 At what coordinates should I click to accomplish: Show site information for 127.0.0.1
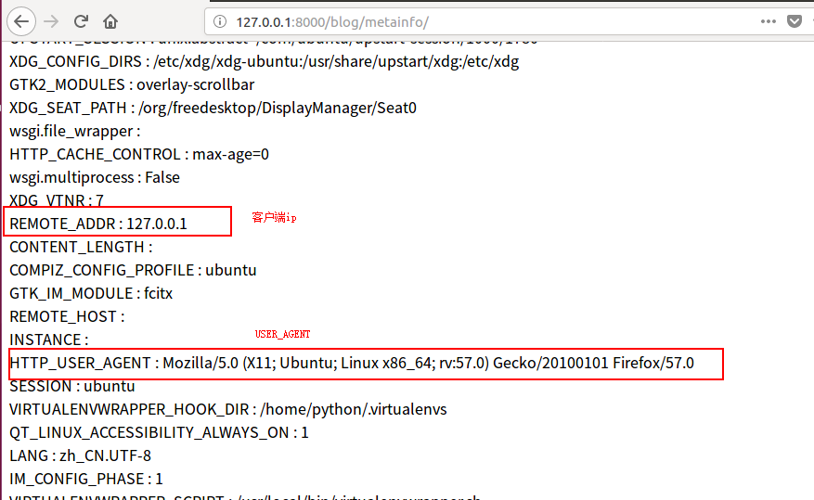219,21
